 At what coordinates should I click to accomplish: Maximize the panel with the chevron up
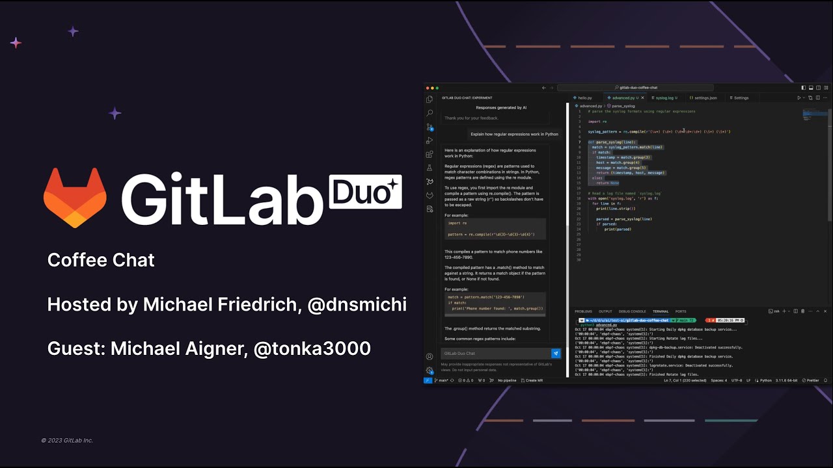pyautogui.click(x=817, y=311)
